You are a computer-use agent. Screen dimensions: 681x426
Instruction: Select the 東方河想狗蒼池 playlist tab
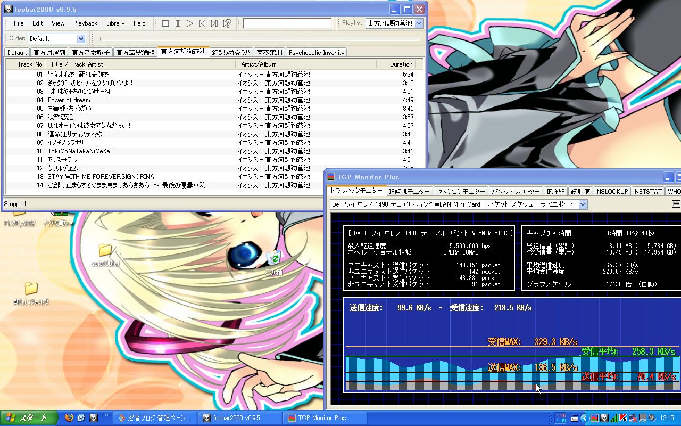pyautogui.click(x=183, y=52)
